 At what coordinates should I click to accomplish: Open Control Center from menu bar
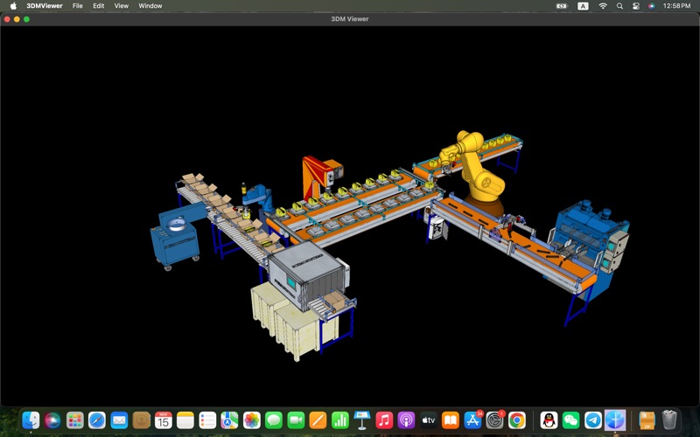click(636, 6)
